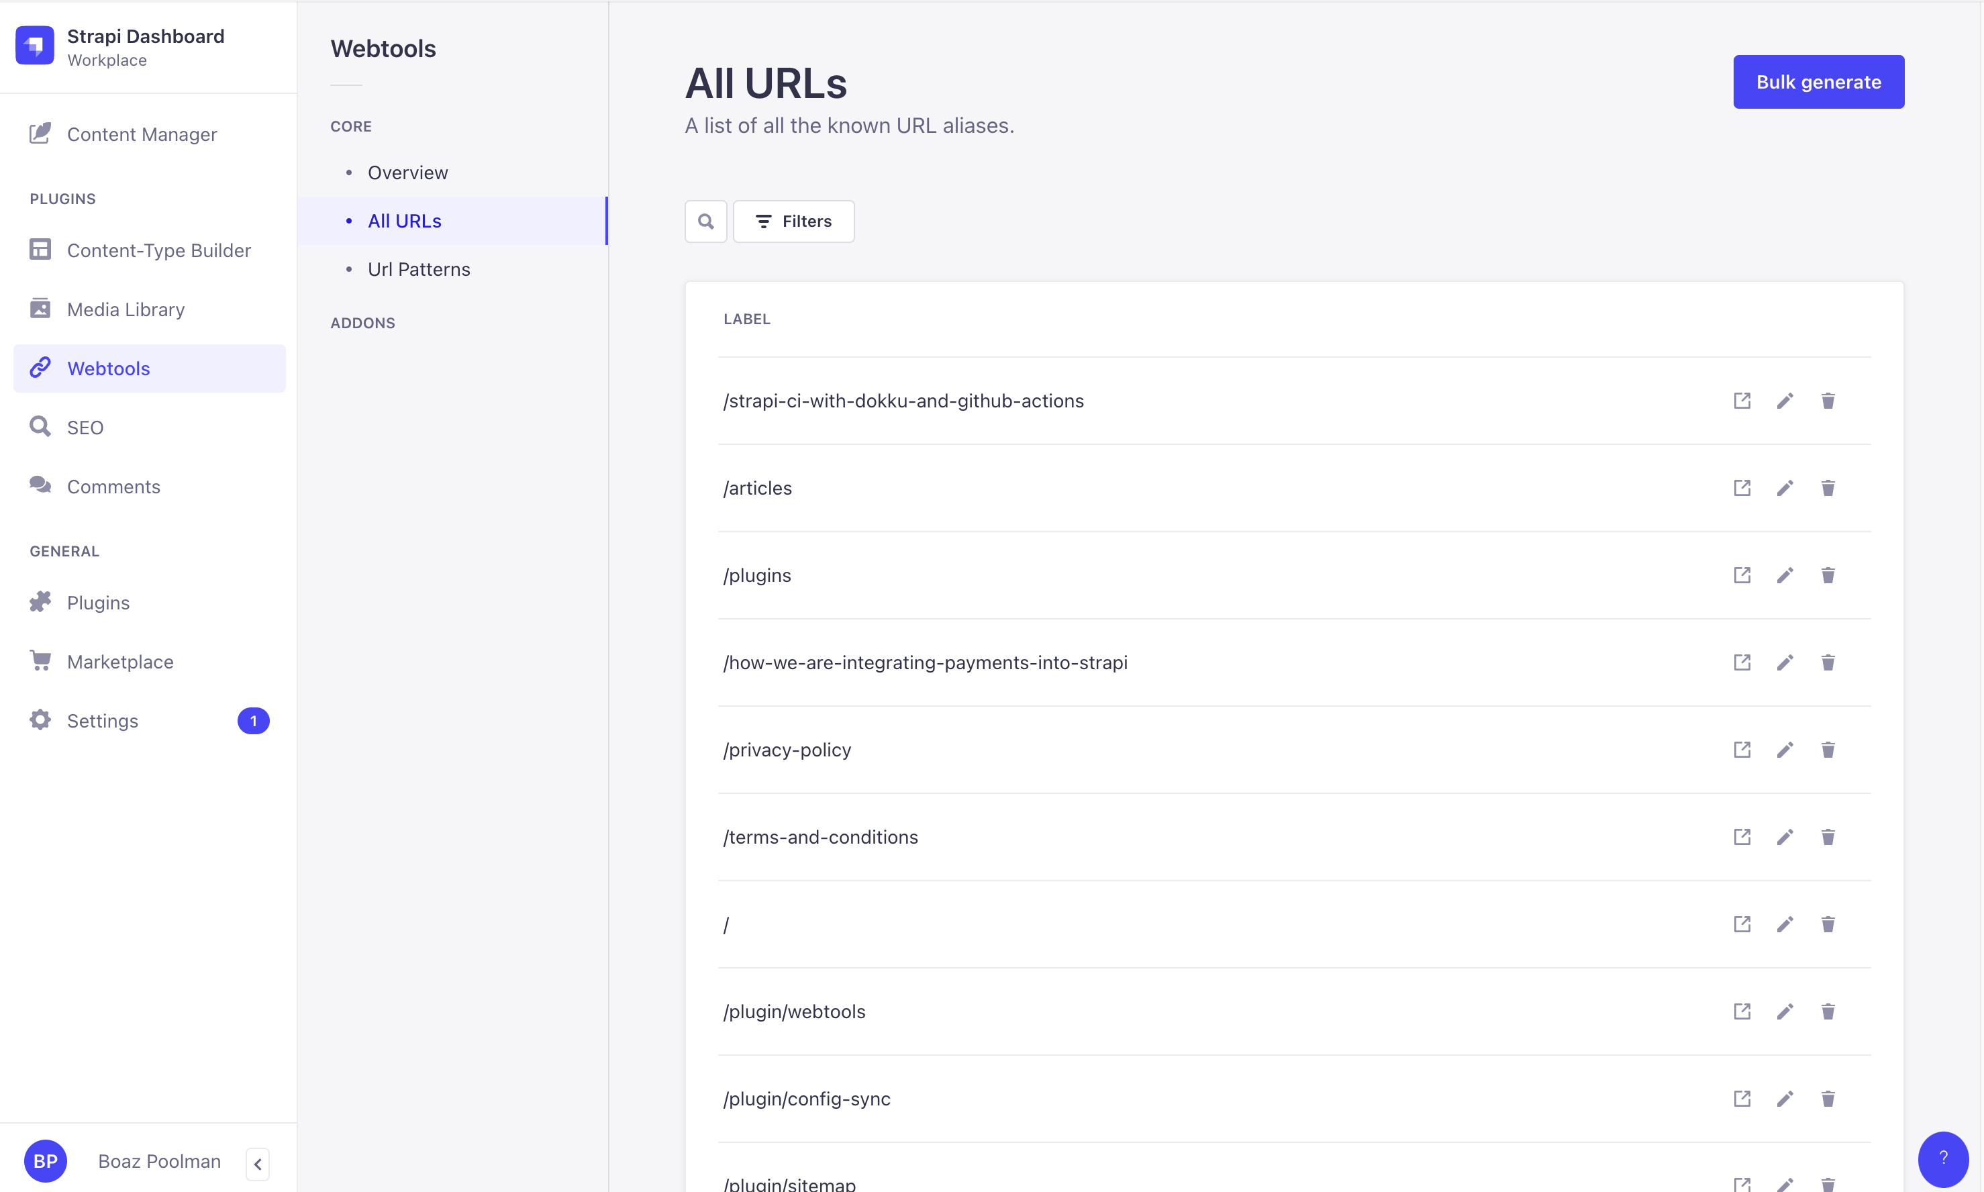Select Overview in Webtools submenu
Image resolution: width=1984 pixels, height=1192 pixels.
453,172
